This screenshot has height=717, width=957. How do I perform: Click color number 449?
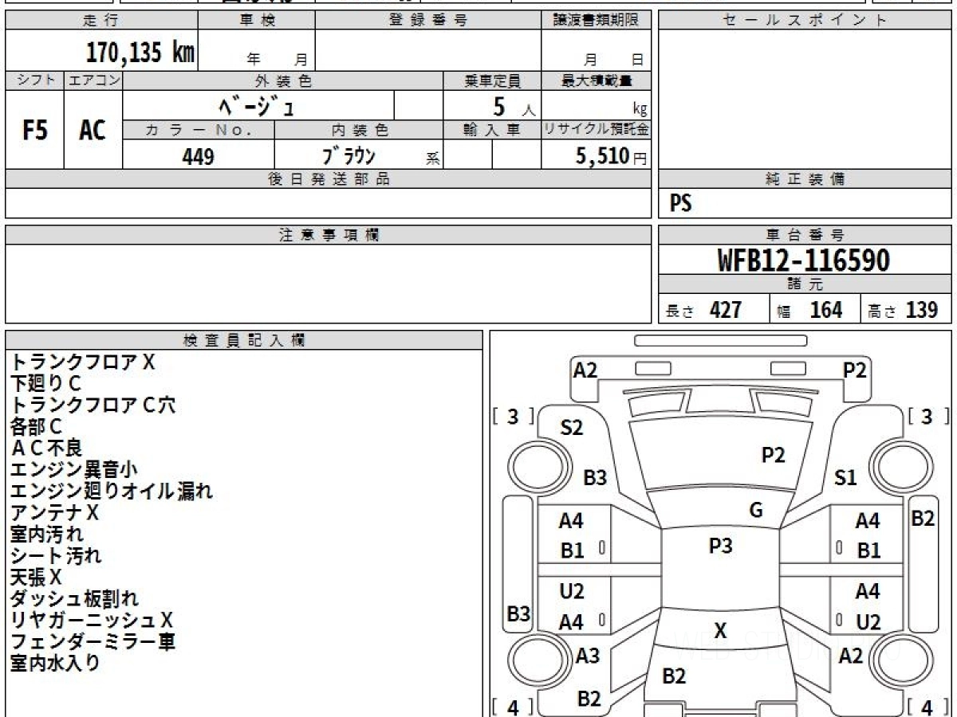(x=198, y=157)
